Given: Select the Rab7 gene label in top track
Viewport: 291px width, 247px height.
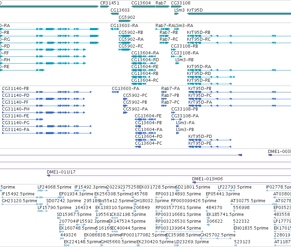Looking at the screenshot, I should click(161, 3).
